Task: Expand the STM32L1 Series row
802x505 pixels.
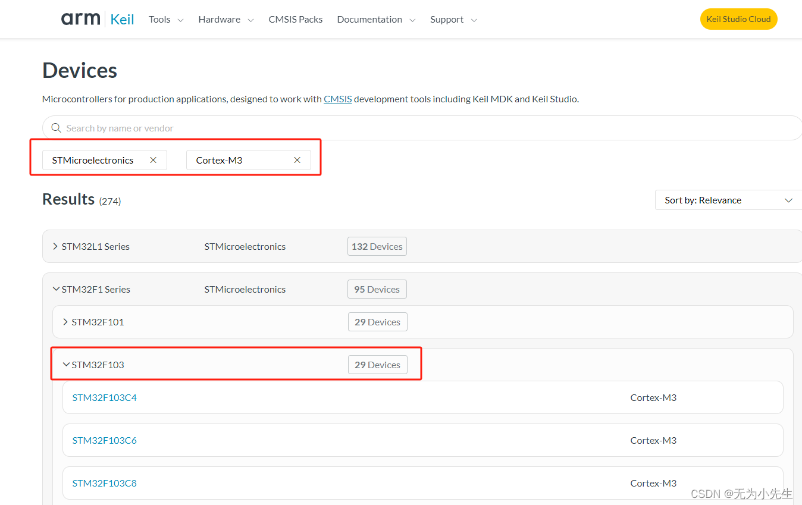Action: click(x=55, y=246)
